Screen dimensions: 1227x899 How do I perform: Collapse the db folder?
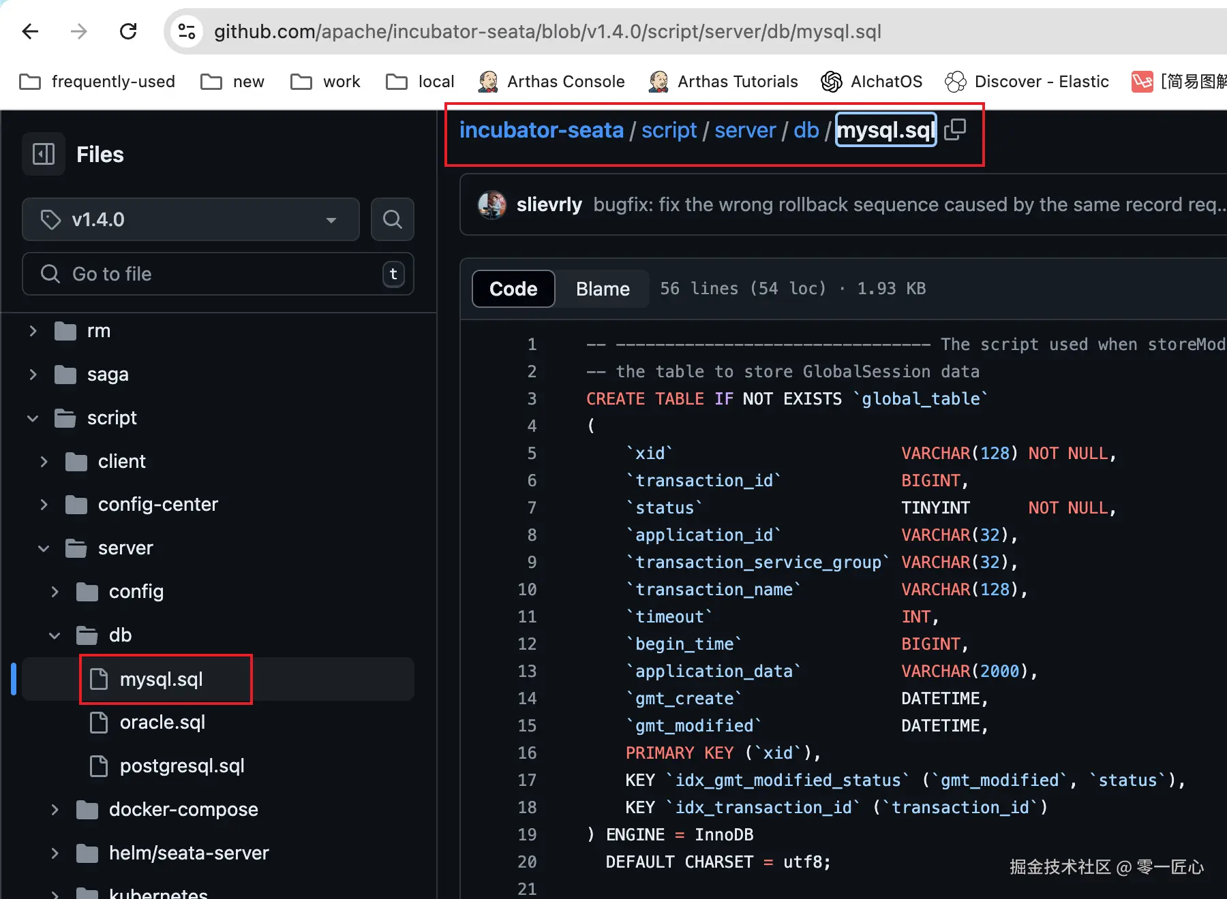(55, 635)
